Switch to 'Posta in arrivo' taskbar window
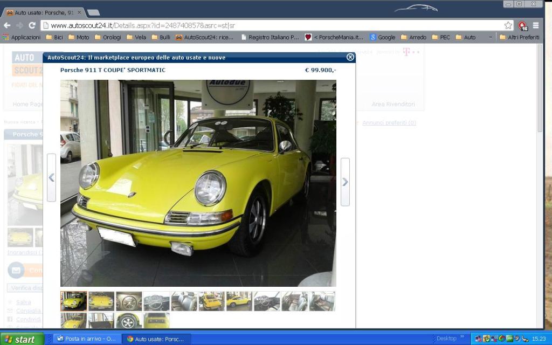The image size is (552, 345). 87,339
